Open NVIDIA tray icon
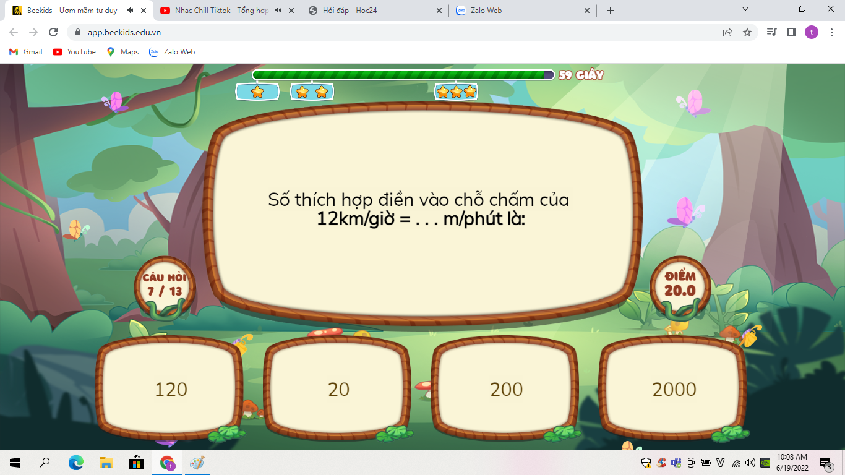 (765, 463)
